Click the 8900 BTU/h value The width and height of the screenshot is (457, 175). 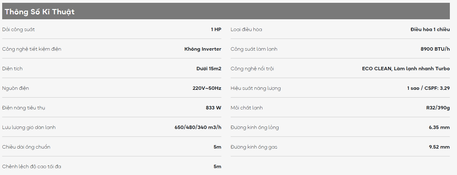point(435,49)
